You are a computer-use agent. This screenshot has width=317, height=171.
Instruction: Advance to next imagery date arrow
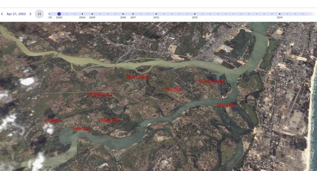click(x=31, y=14)
